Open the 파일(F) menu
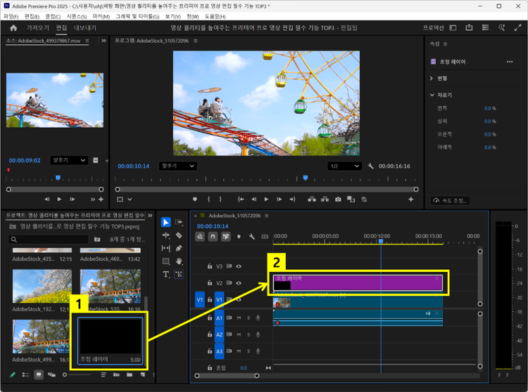This screenshot has height=392, width=528. (x=11, y=15)
